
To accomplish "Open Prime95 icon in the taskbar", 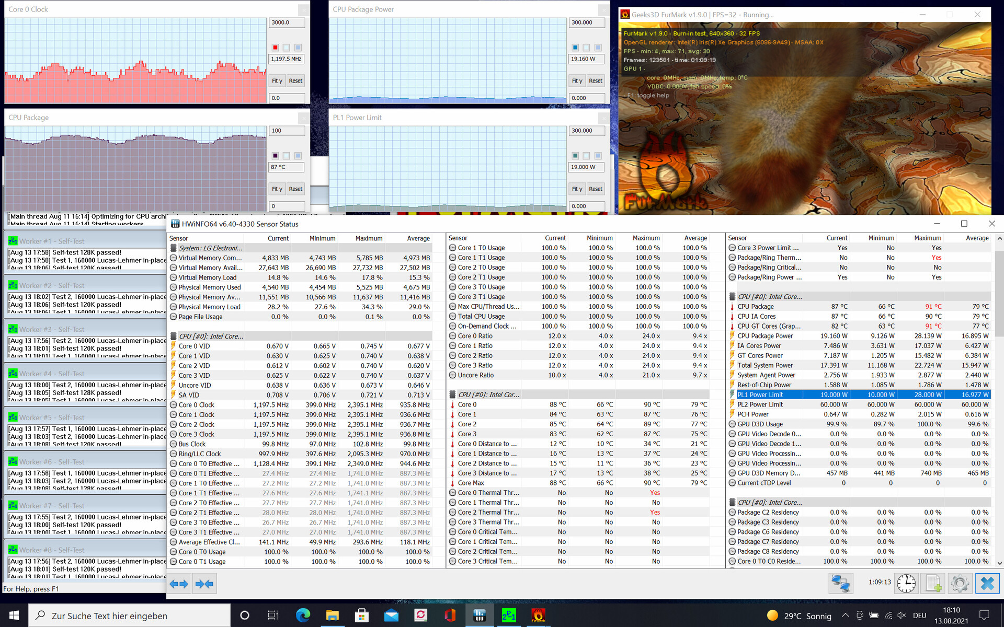I will pyautogui.click(x=508, y=616).
